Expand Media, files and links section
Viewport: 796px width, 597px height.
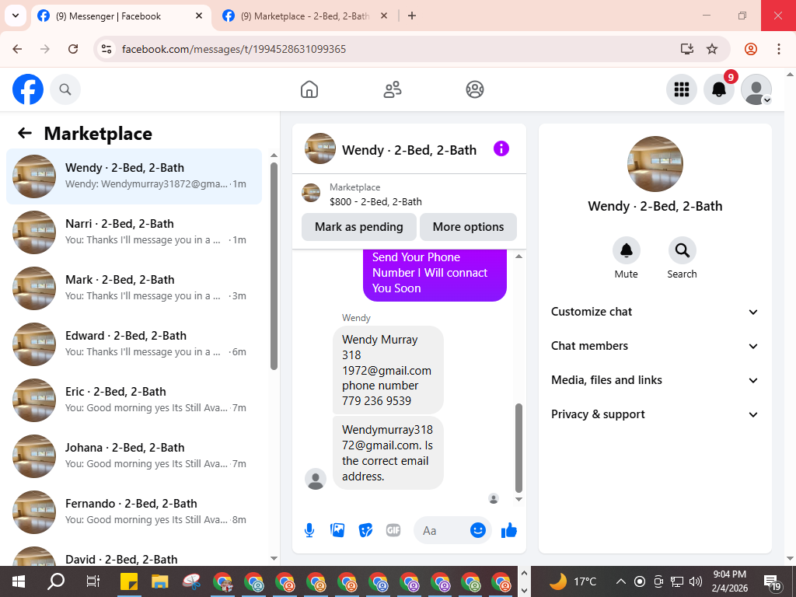click(x=655, y=380)
